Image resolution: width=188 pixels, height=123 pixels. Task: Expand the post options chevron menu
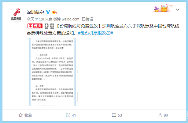click(x=178, y=9)
